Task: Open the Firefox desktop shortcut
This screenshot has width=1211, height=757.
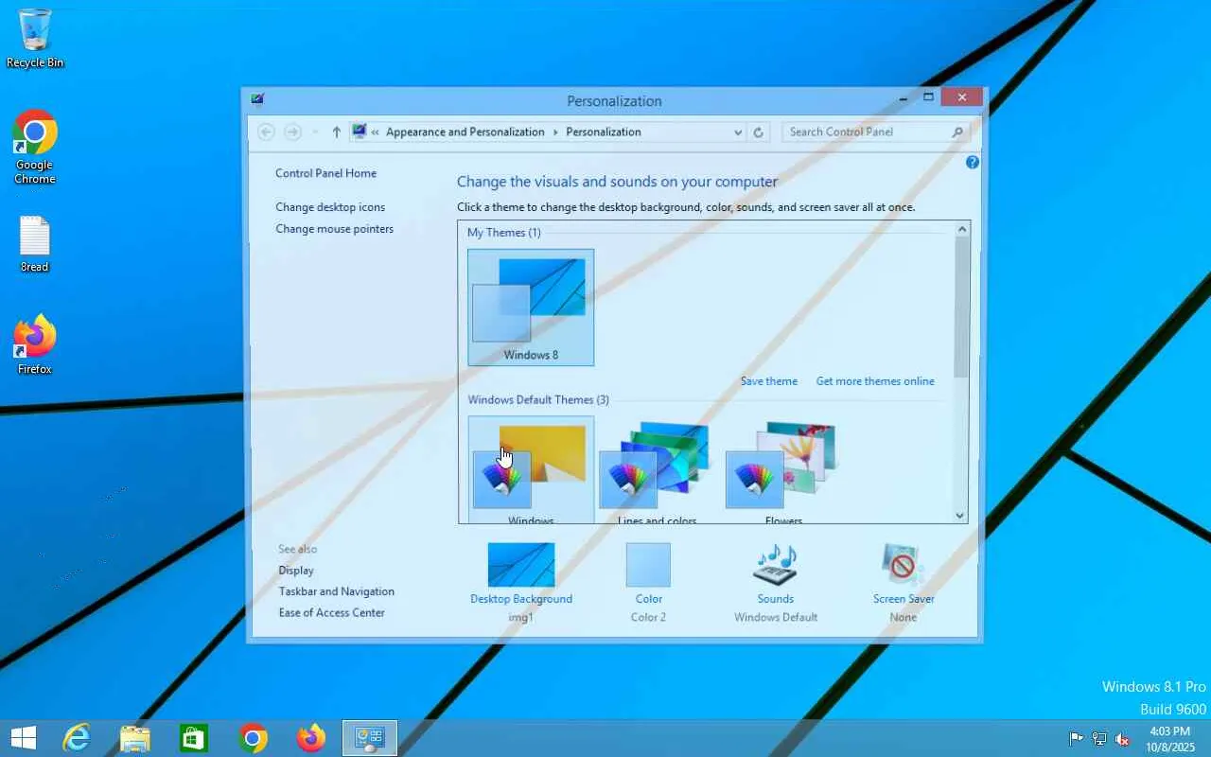Action: [35, 344]
